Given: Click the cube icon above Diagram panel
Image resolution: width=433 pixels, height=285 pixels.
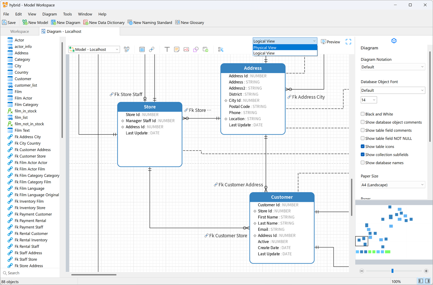Looking at the screenshot, I should click(x=394, y=41).
